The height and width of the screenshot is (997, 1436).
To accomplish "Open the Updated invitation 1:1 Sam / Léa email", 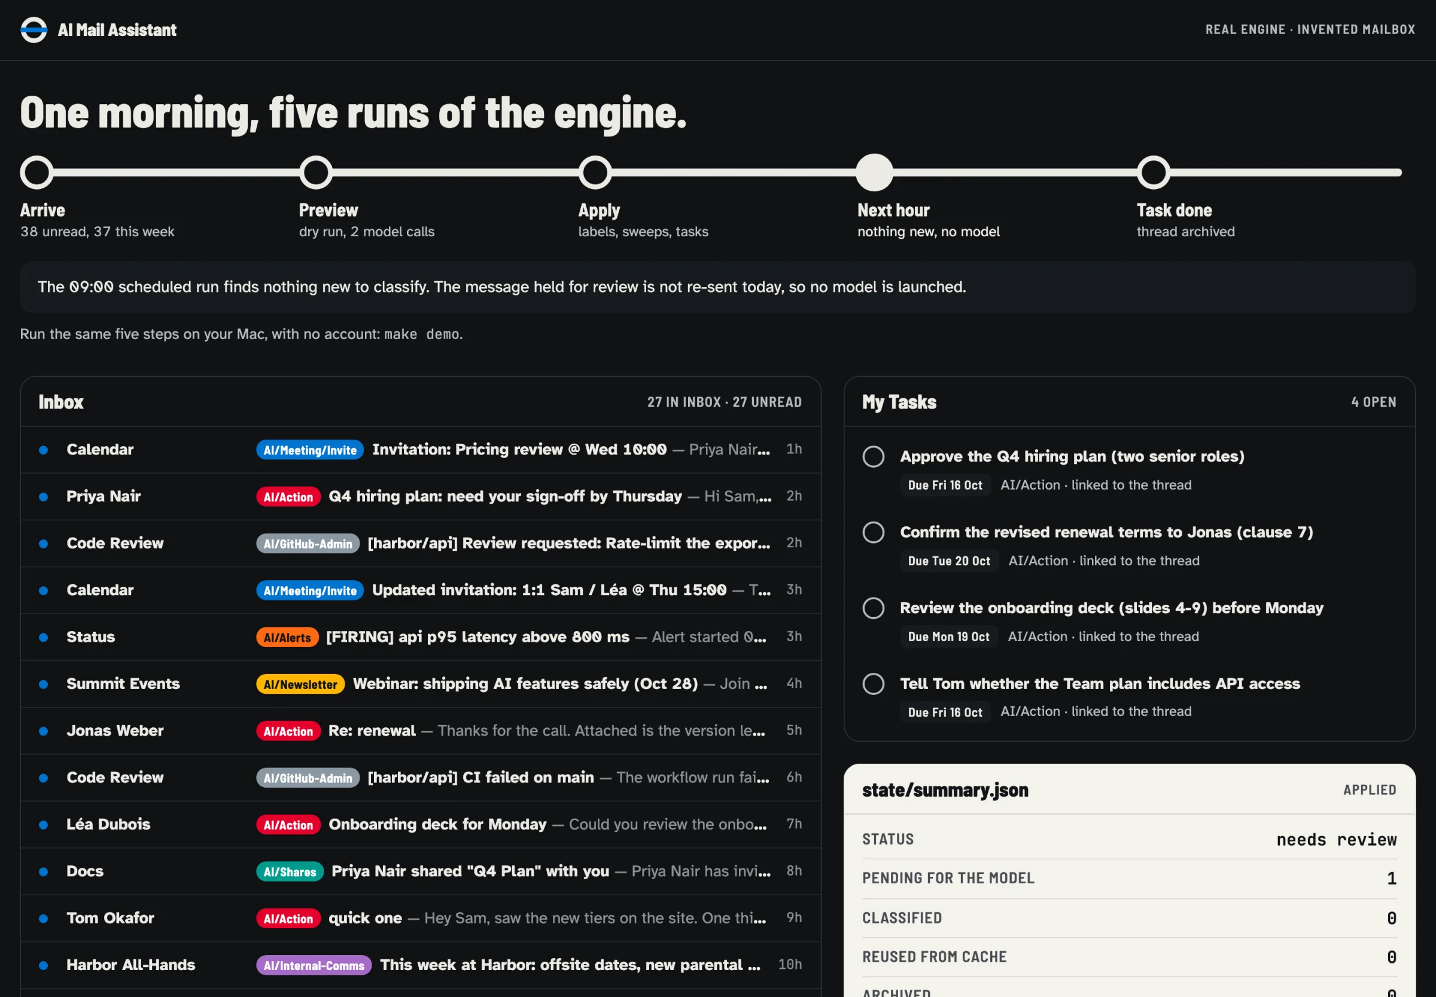I will (x=420, y=590).
